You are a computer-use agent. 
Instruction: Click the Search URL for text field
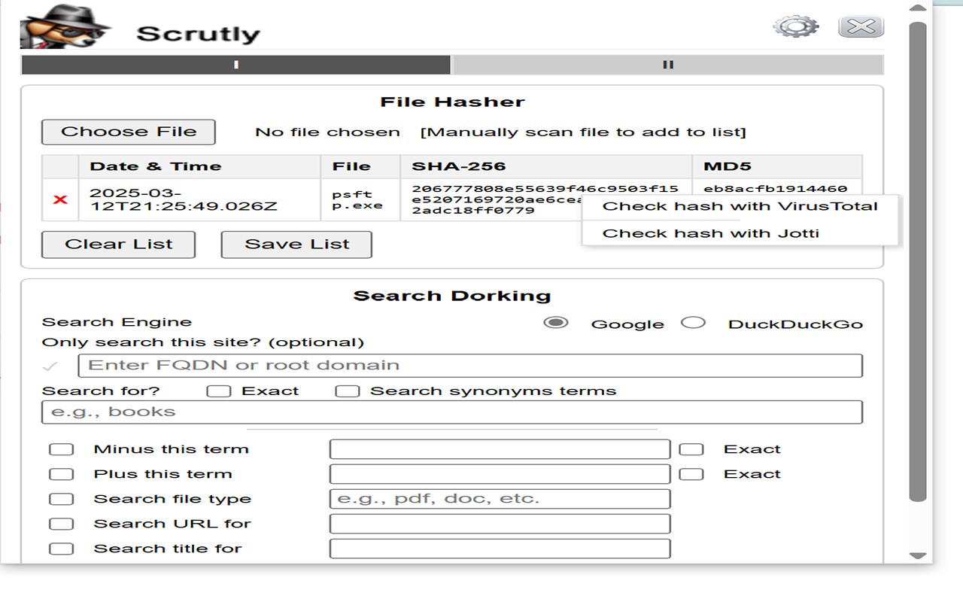500,524
